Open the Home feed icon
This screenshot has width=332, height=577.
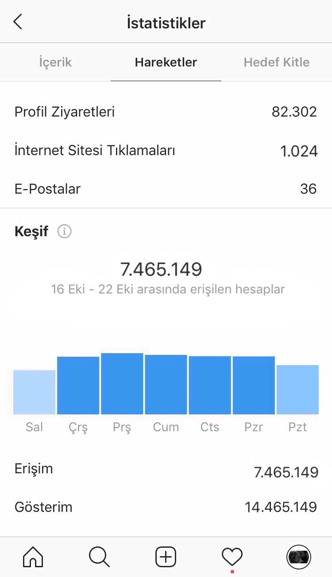tap(33, 557)
